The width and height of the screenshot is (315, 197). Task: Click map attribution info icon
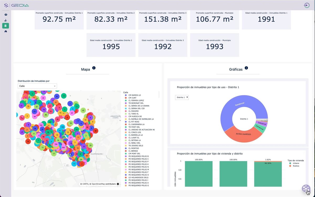coord(118,184)
